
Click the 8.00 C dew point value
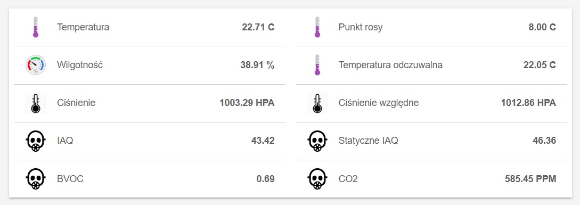click(542, 27)
